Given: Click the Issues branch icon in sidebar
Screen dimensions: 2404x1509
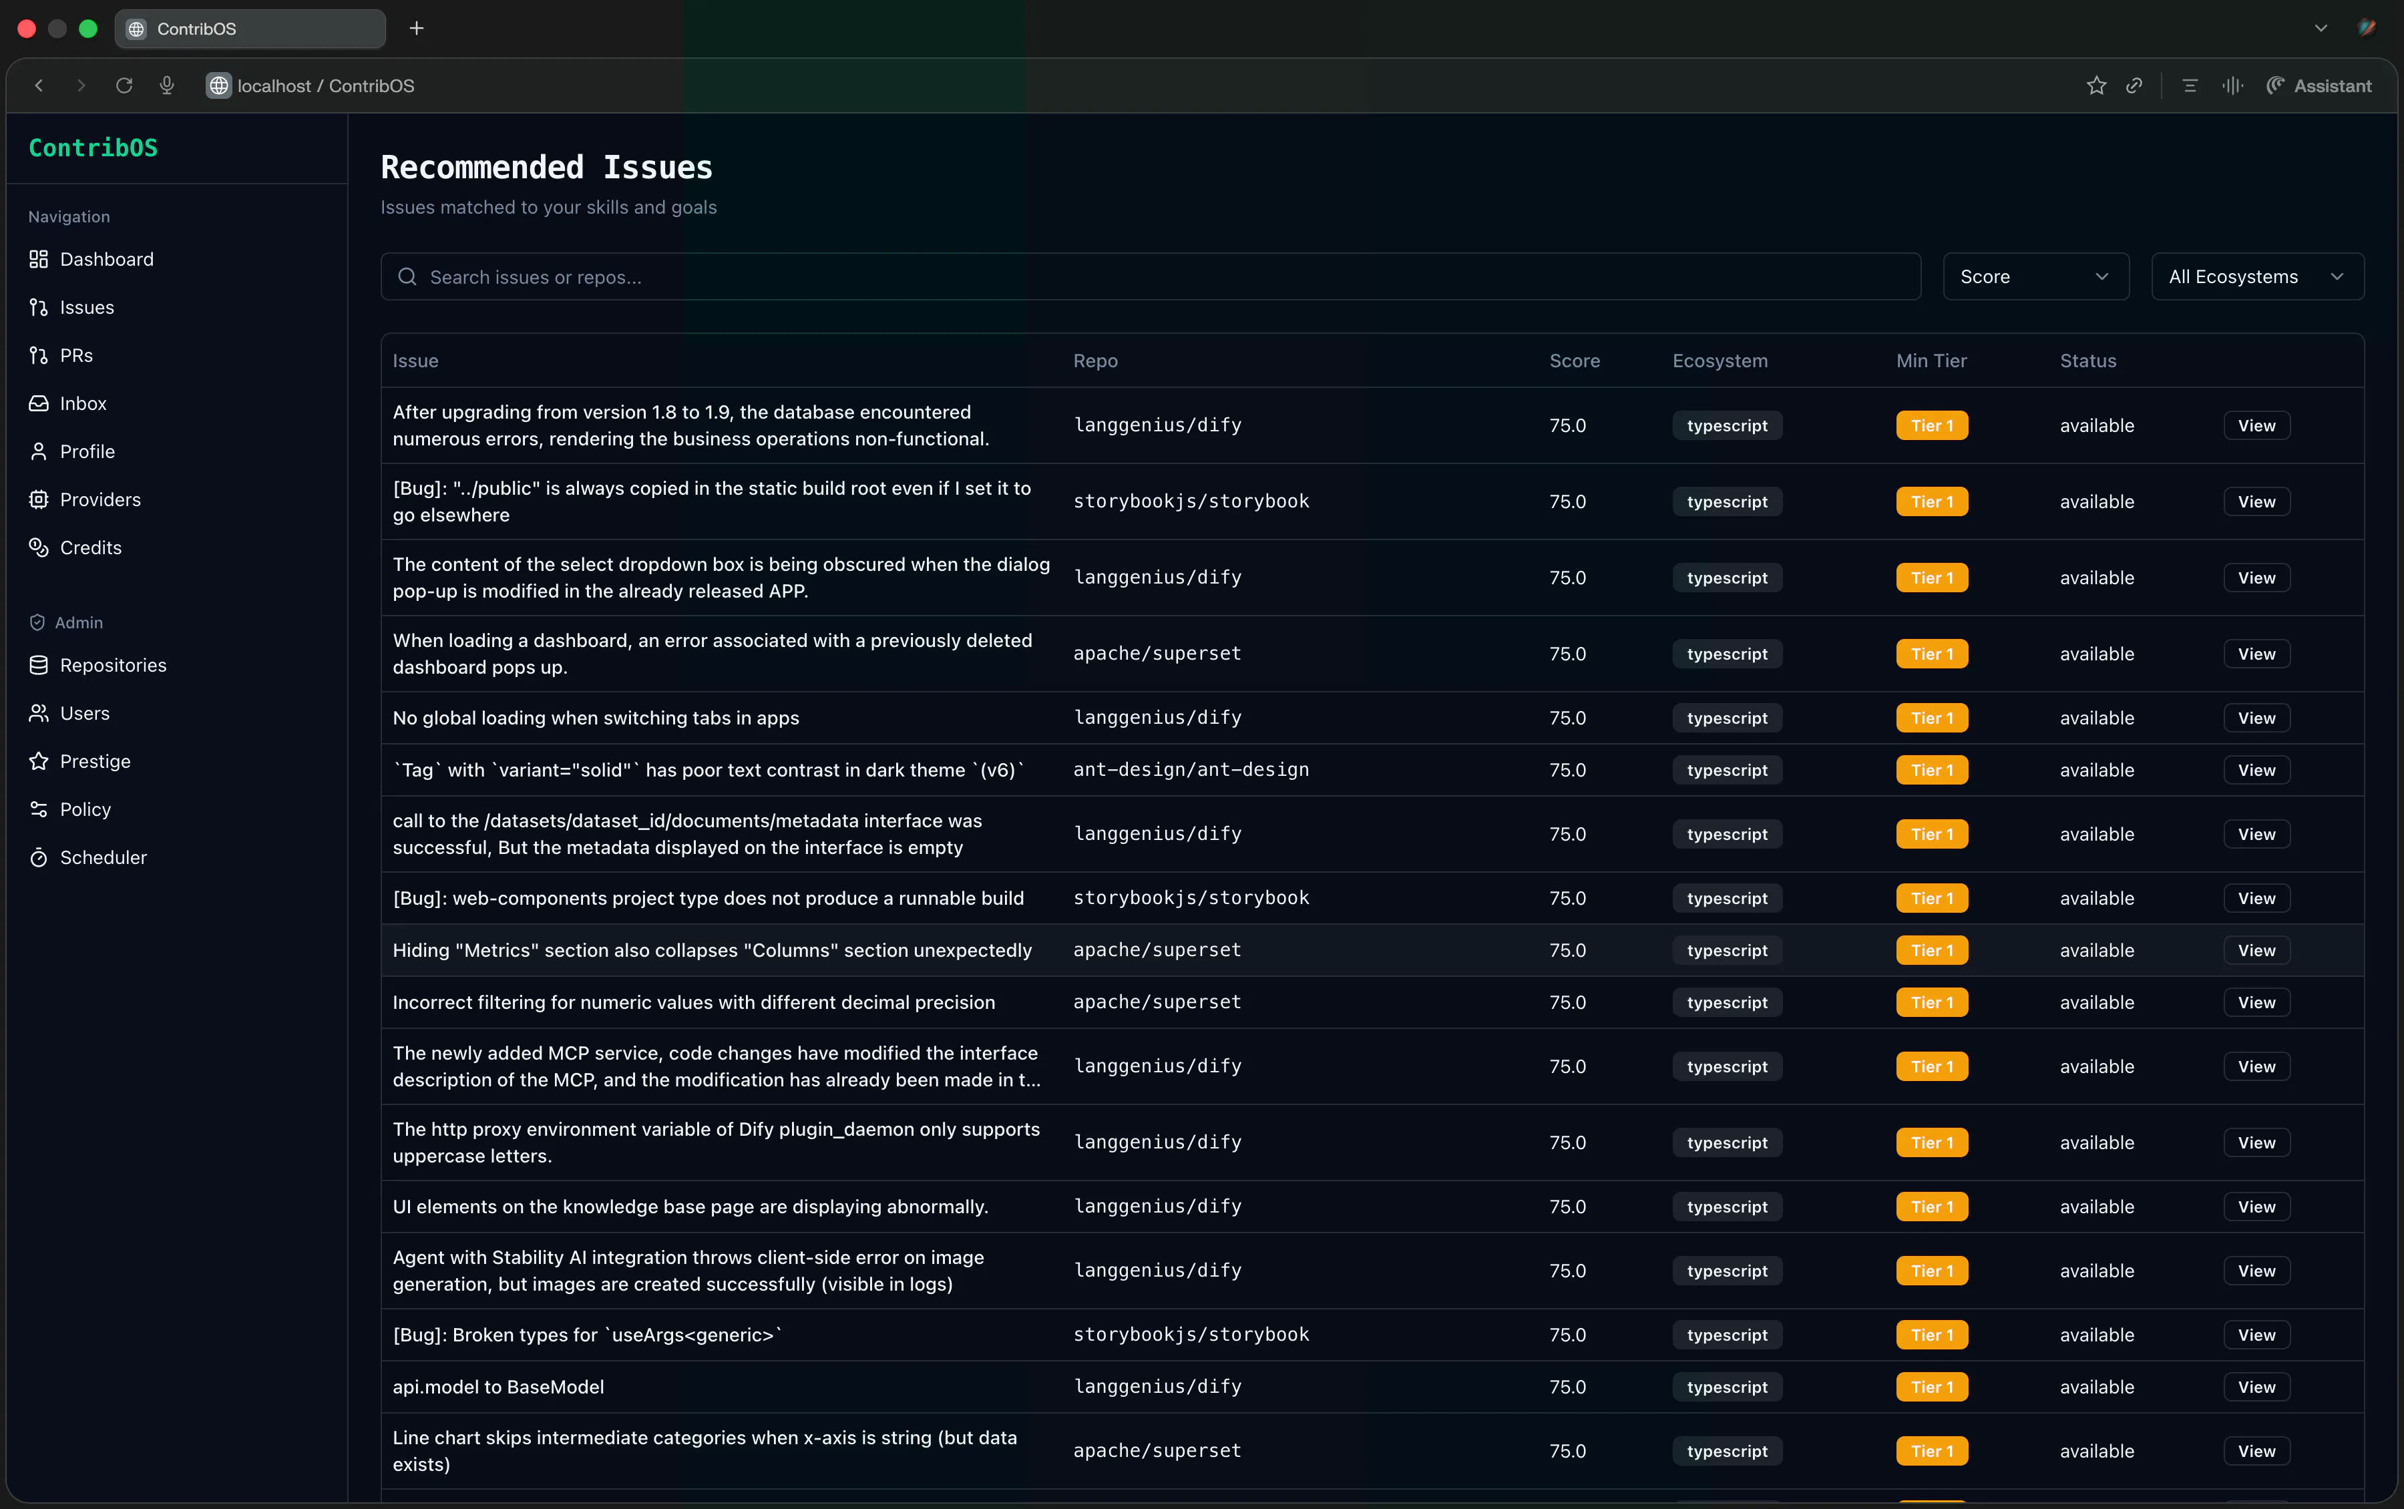Looking at the screenshot, I should coord(39,307).
